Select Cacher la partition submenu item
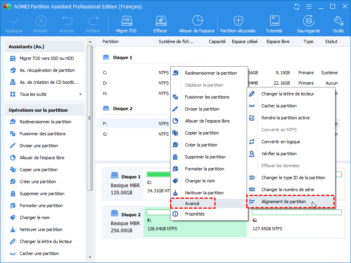This screenshot has height=263, width=351. (291, 106)
